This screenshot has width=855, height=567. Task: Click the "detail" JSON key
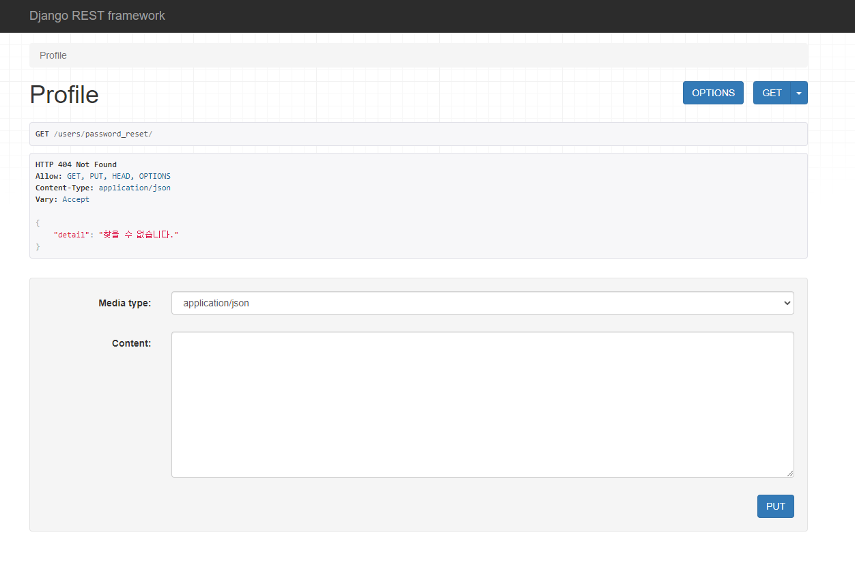pos(71,234)
